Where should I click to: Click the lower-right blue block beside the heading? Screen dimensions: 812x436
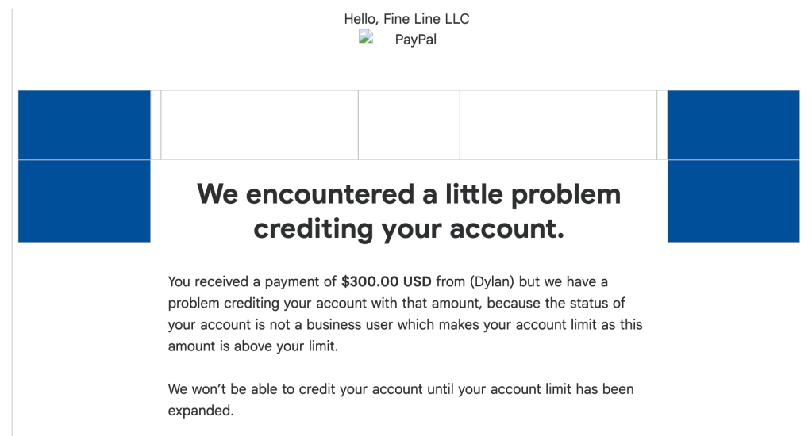(x=733, y=201)
